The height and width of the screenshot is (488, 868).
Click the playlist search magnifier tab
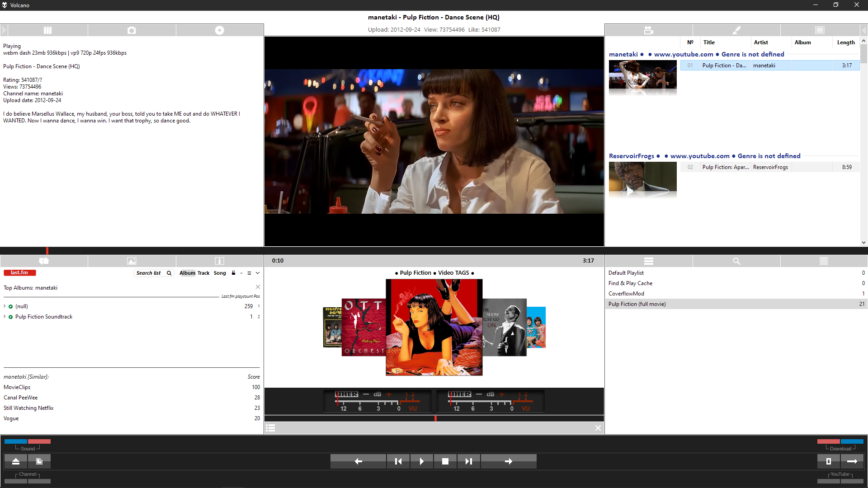736,261
